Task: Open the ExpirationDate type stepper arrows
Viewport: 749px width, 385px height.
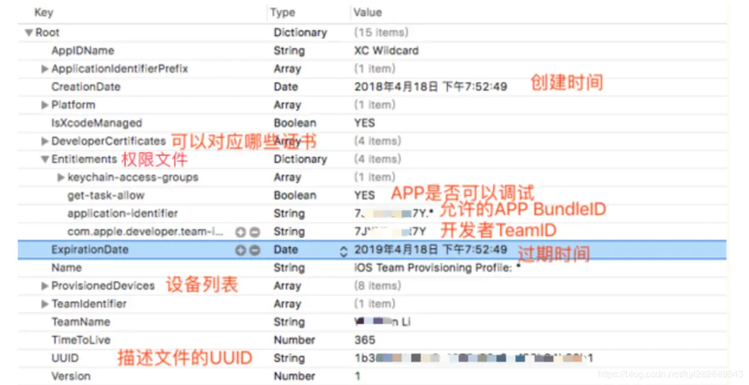Action: [344, 250]
